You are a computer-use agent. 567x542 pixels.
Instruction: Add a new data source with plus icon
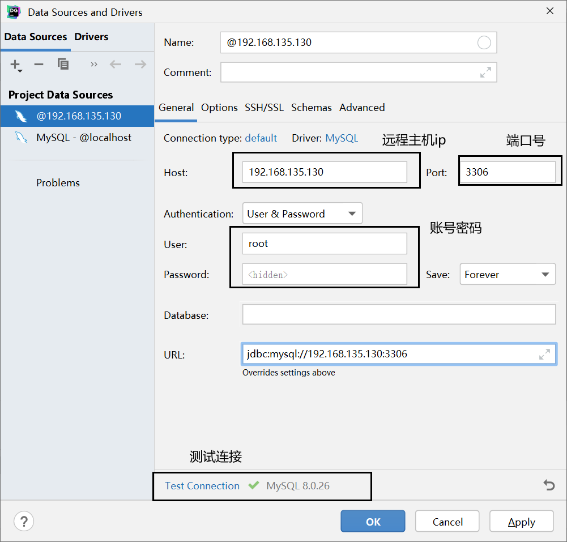tap(15, 65)
